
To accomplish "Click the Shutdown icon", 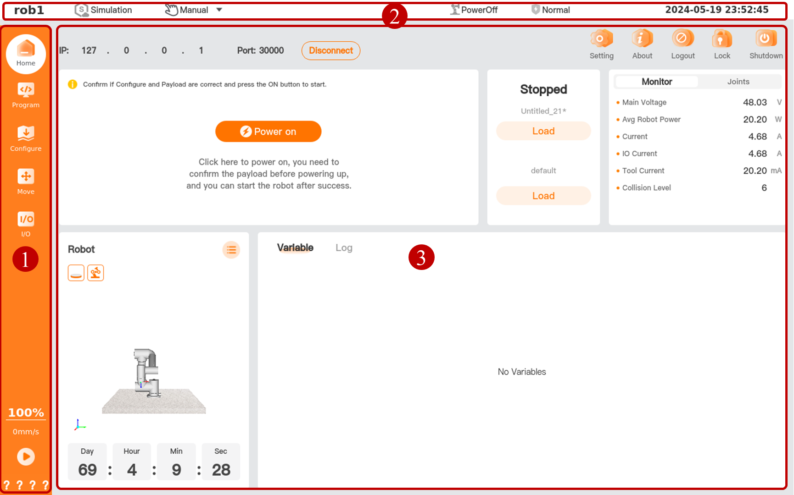I will 766,44.
